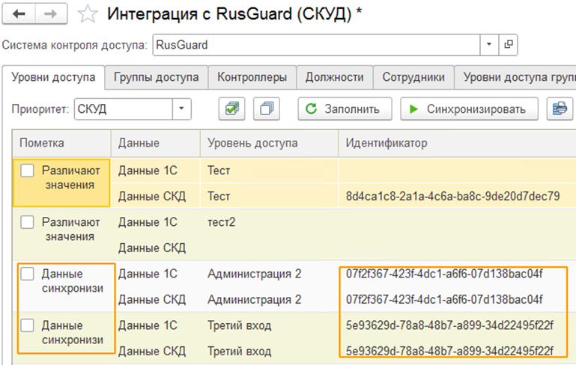Click the Идентификатор column header
Screen dimensions: 576x365
386,143
